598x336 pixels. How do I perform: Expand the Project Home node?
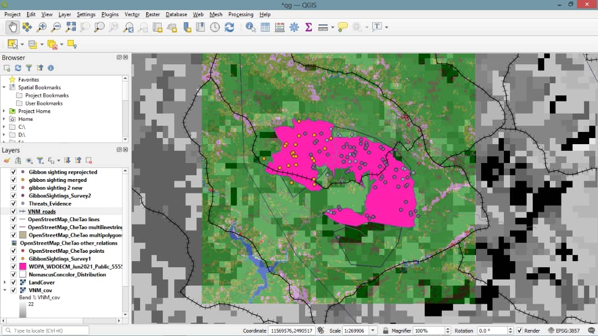[4, 111]
